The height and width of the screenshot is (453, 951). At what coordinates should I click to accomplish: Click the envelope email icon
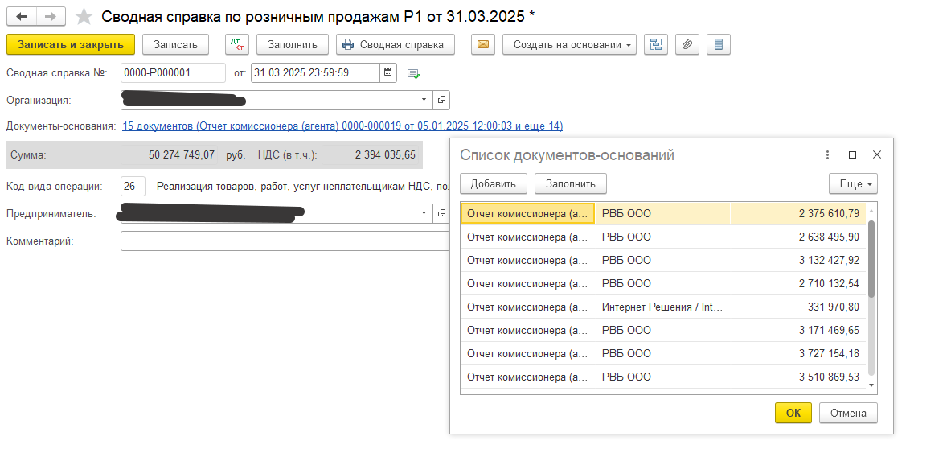coord(482,44)
